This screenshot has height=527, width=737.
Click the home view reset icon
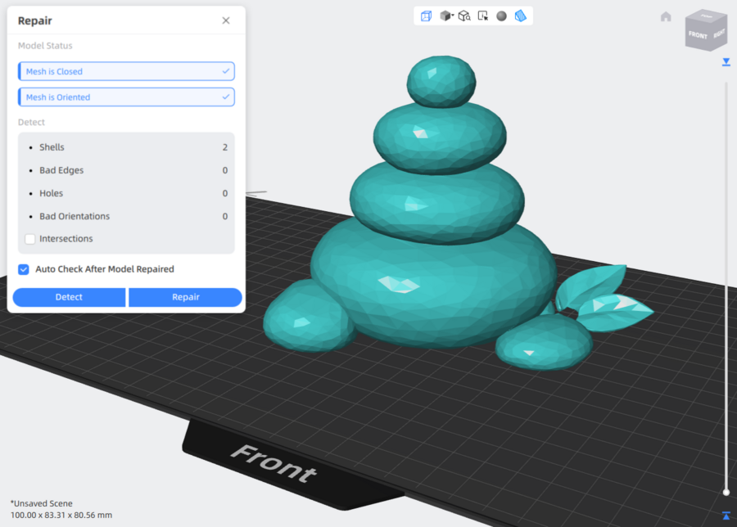click(x=666, y=17)
